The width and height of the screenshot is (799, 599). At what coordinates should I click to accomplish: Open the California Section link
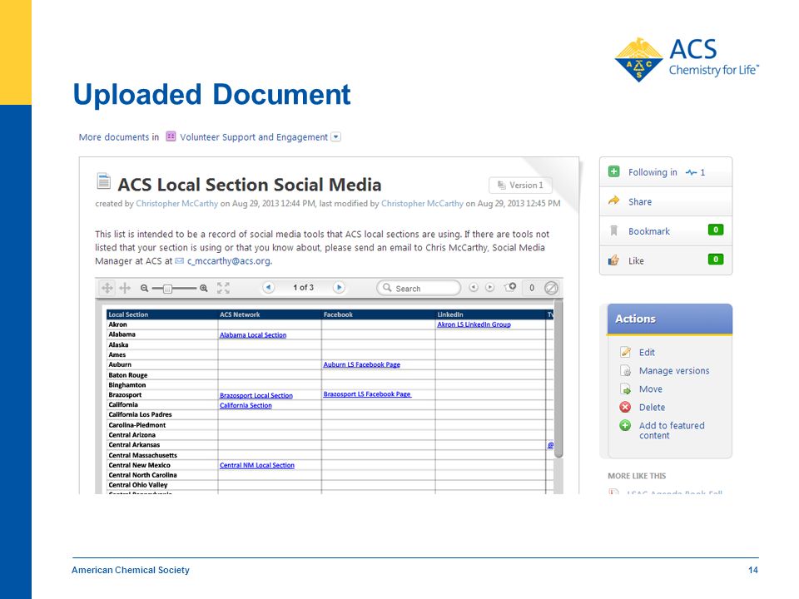click(x=246, y=405)
